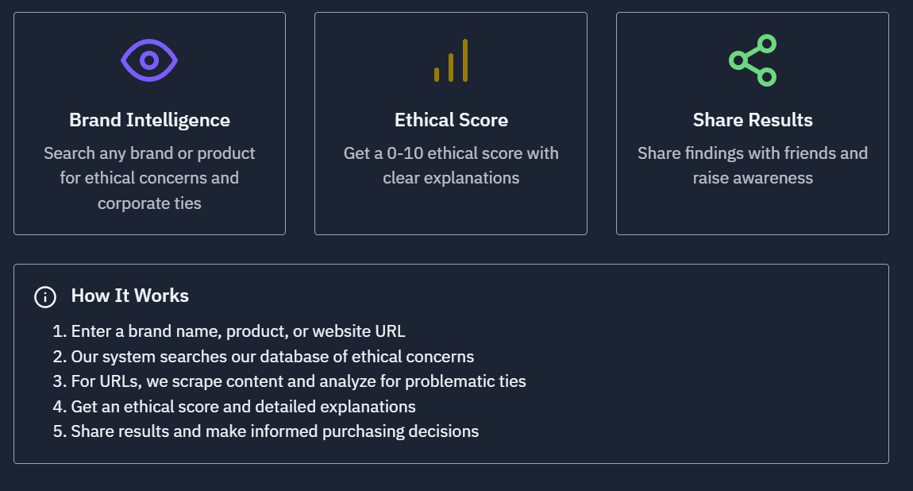Click 'raise awareness' text in Share Results card
The height and width of the screenshot is (491, 913).
[x=753, y=178]
